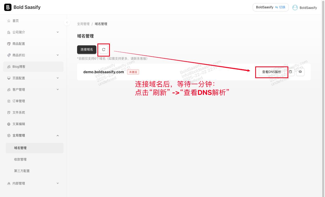
Task: Click the 域名管理 breadcrumb item
Action: click(x=101, y=24)
